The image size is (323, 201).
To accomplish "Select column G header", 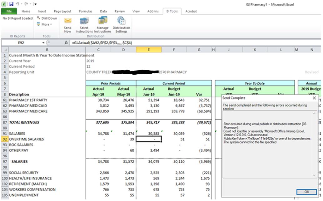I will pos(199,50).
